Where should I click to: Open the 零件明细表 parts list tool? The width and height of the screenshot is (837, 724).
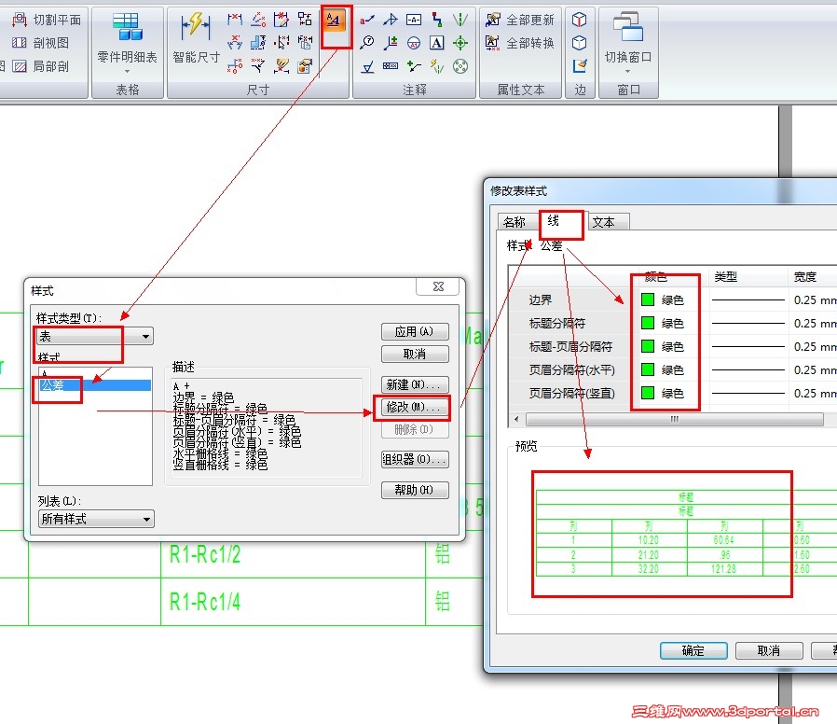[127, 39]
